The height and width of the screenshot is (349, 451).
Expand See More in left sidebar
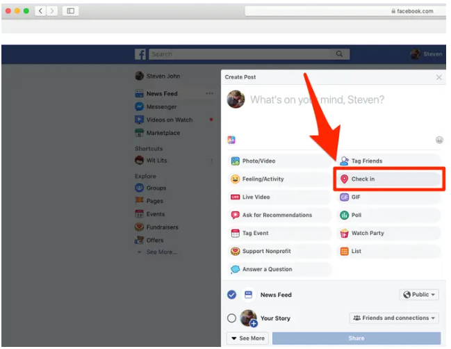162,252
